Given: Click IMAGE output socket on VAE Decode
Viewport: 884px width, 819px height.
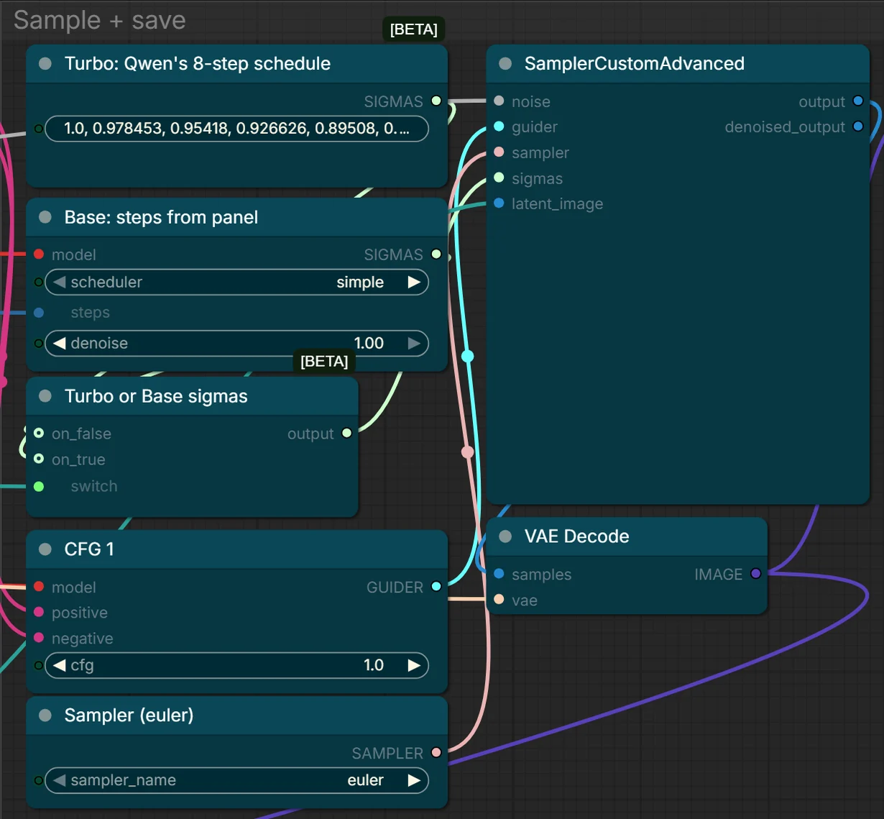Looking at the screenshot, I should (756, 574).
